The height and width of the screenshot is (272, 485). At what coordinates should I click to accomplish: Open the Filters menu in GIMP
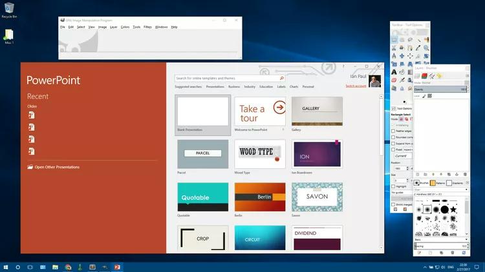(147, 27)
